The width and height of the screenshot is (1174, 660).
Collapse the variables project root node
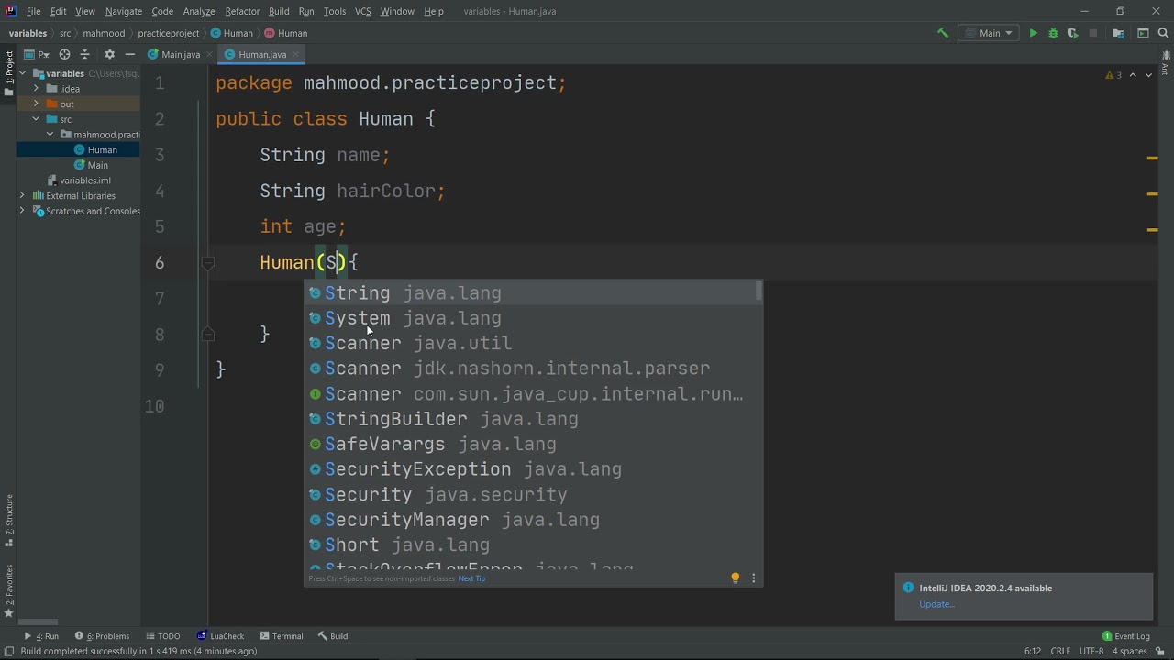[25, 73]
